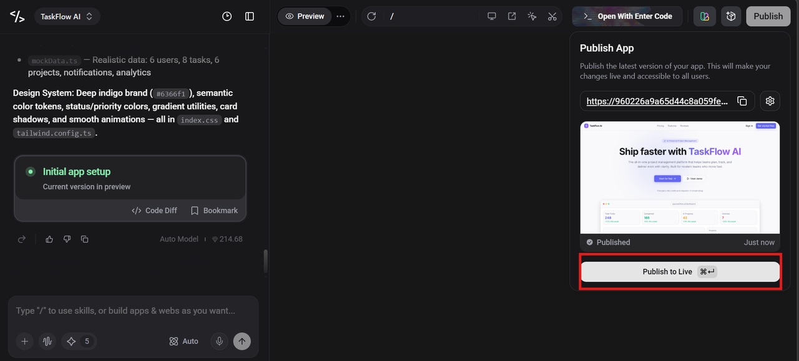Copy the published app URL icon

tap(742, 101)
